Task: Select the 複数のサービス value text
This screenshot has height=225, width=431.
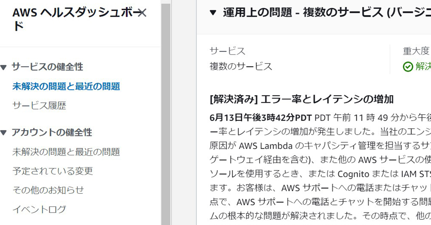Action: click(x=241, y=66)
